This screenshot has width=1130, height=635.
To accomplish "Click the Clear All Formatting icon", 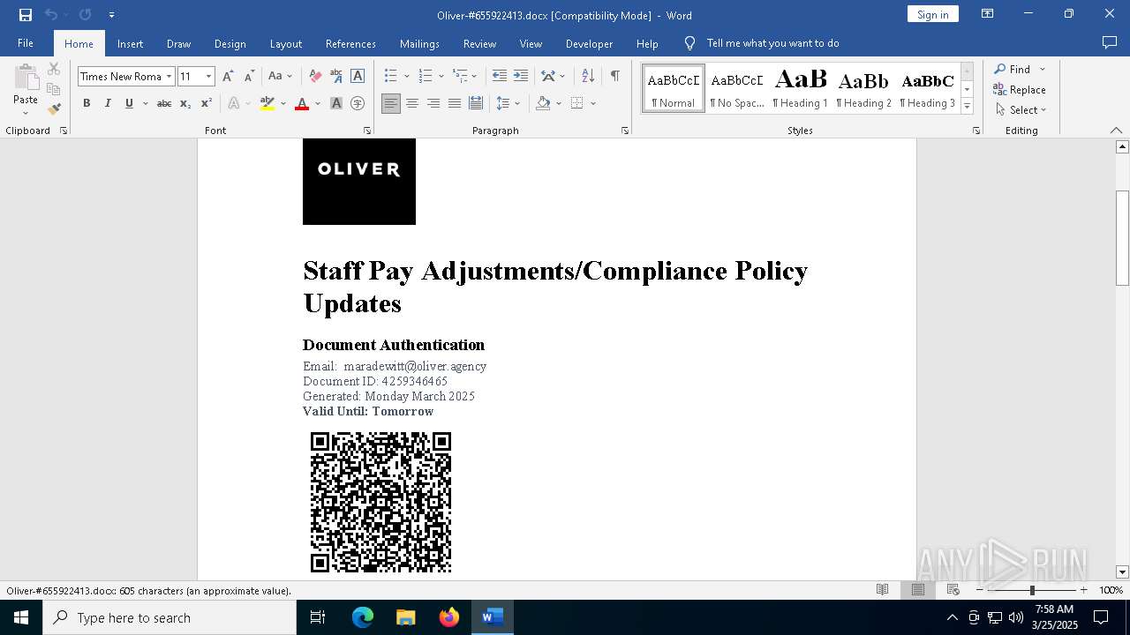I will coord(315,77).
